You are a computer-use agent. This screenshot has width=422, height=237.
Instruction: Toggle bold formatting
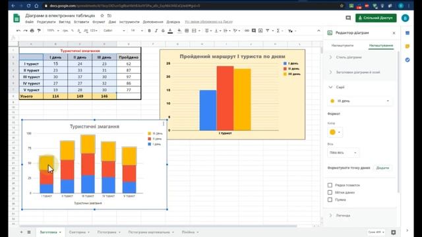pos(150,31)
